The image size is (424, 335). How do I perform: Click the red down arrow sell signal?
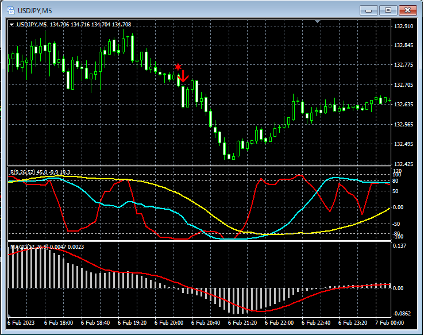(x=184, y=76)
